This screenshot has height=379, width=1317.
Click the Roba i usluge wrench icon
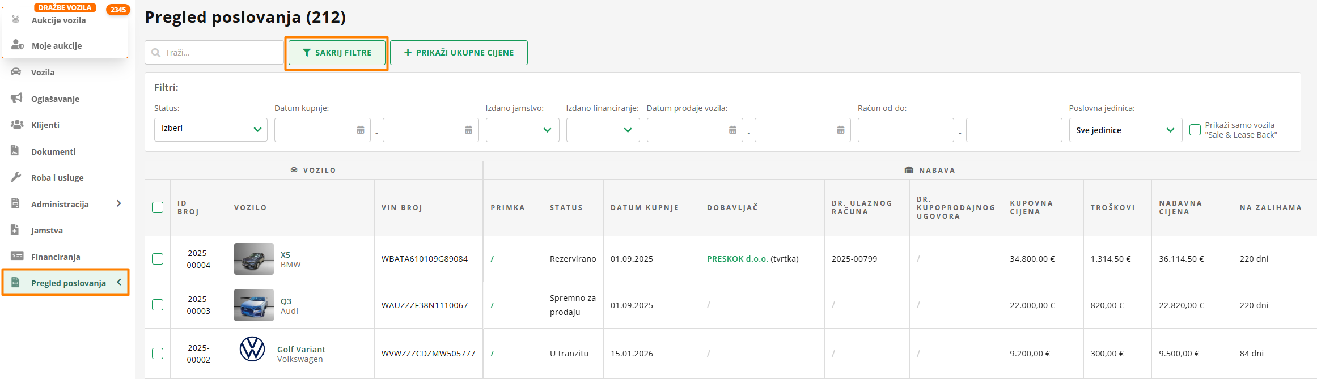pyautogui.click(x=16, y=177)
